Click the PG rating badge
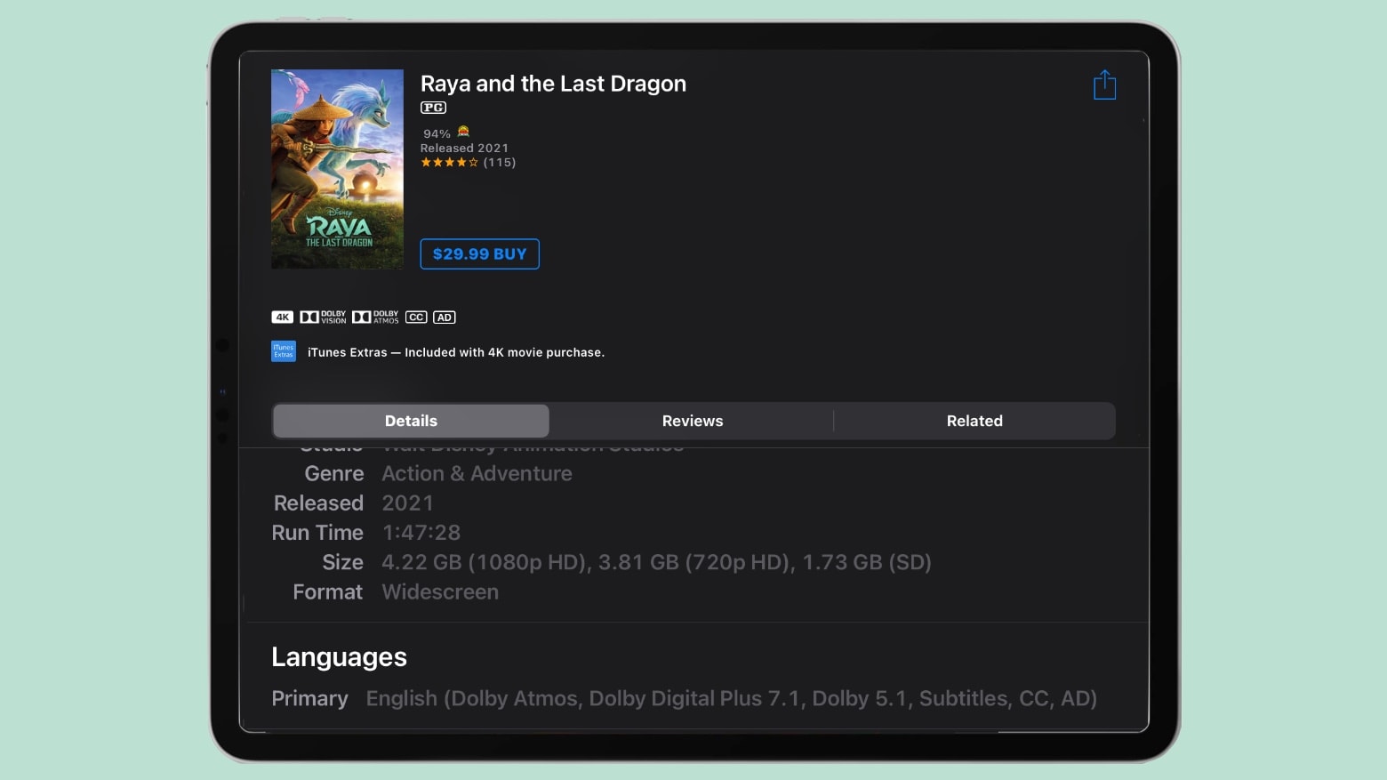This screenshot has height=780, width=1387. (x=433, y=107)
